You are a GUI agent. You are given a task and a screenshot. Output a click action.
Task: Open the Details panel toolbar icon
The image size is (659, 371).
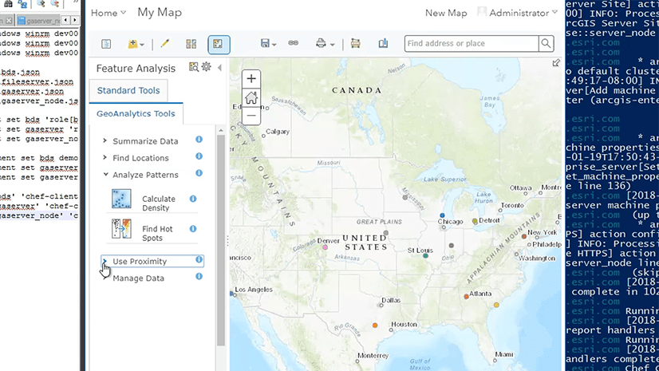(106, 44)
